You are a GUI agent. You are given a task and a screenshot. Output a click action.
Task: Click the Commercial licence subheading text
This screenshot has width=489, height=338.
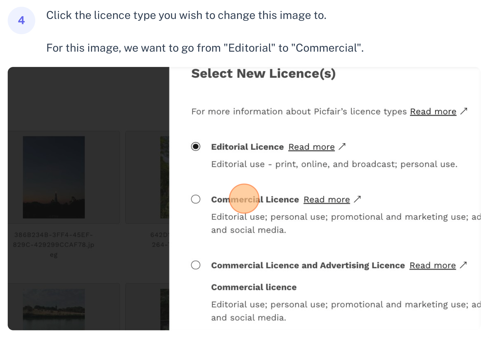(254, 287)
